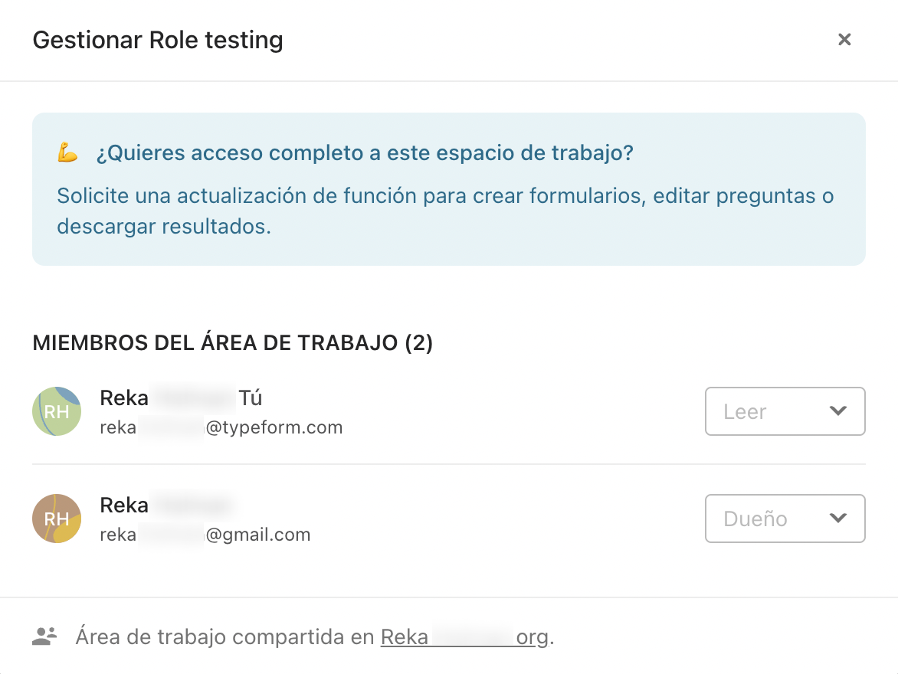Click the green RH avatar icon
Viewport: 898px width, 674px height.
[x=57, y=411]
